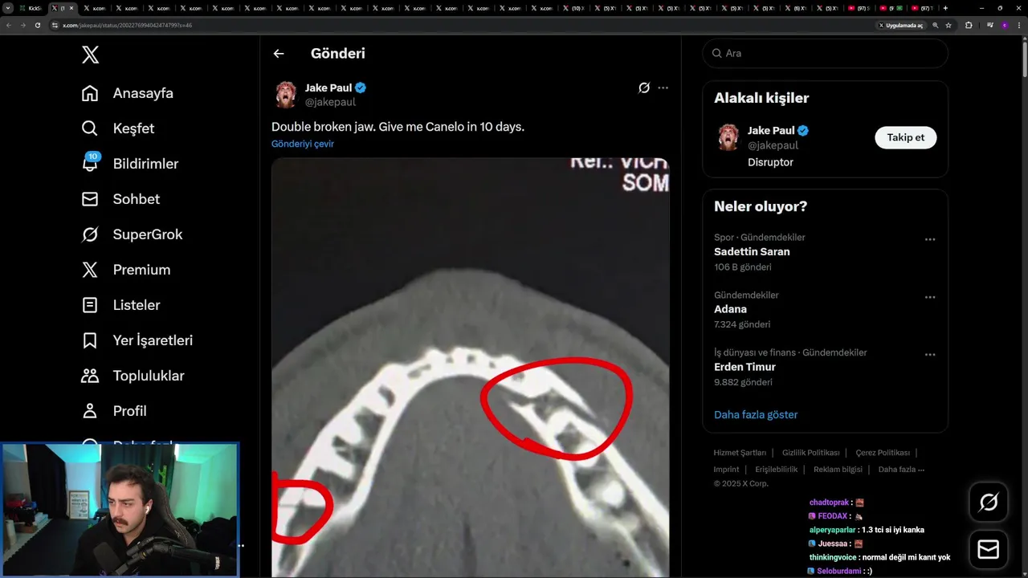Click the bookmark icon beside Yer İşaretleri
The height and width of the screenshot is (578, 1028).
(x=90, y=340)
